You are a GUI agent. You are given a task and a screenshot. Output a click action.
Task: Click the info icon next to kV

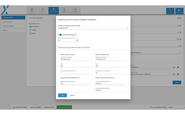coord(180,32)
